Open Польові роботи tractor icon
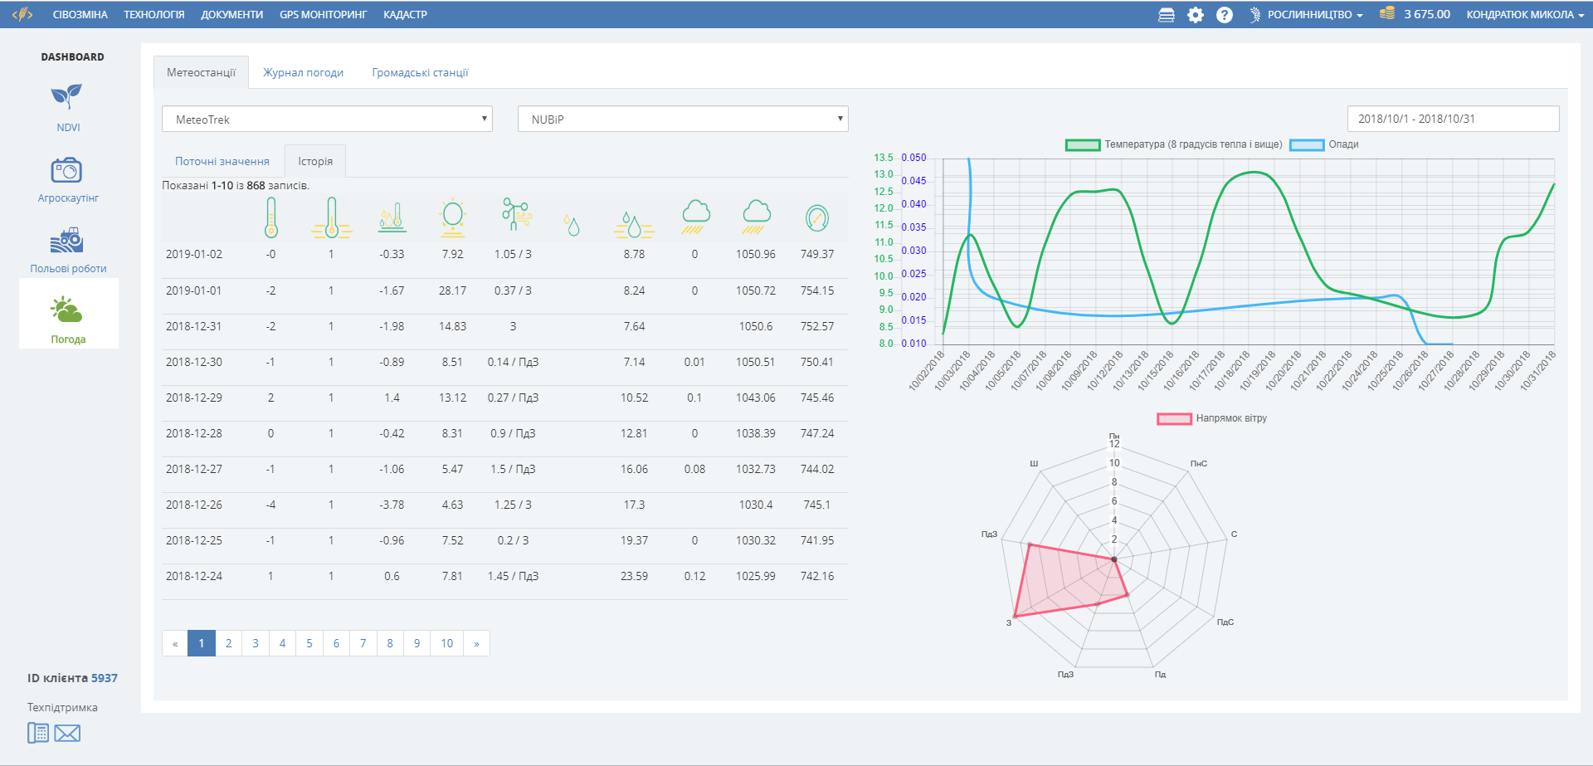 pos(67,241)
